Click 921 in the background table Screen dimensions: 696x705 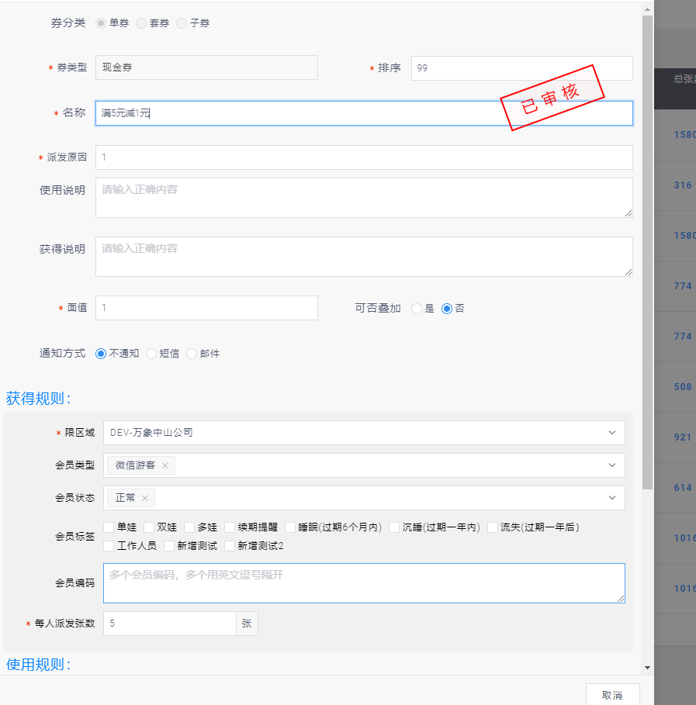683,437
